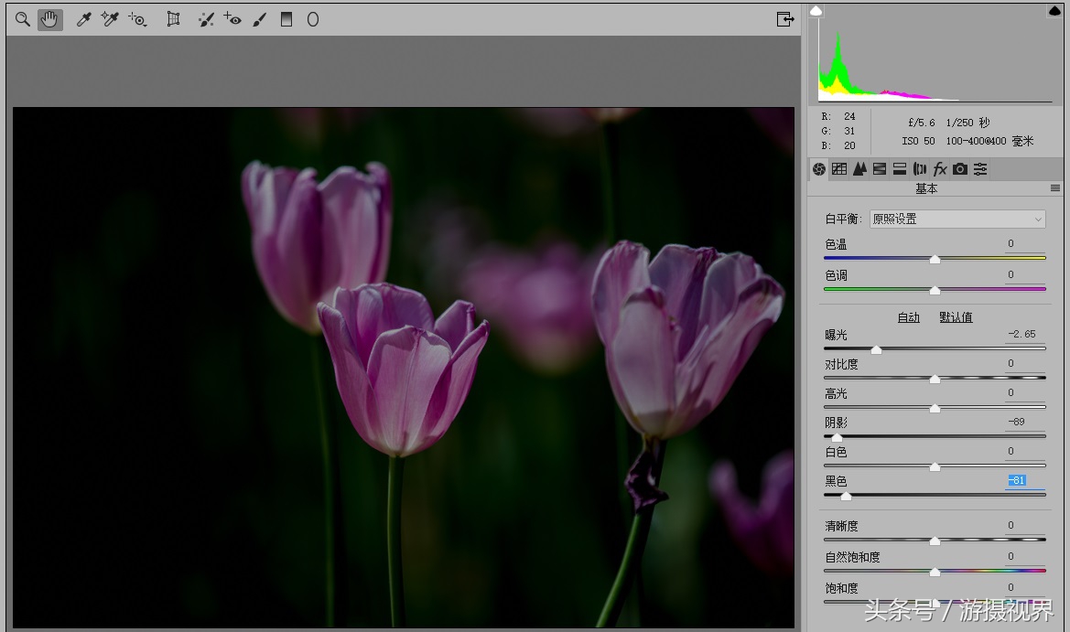Choose the Spot Removal tool
1070x632 pixels.
click(206, 19)
